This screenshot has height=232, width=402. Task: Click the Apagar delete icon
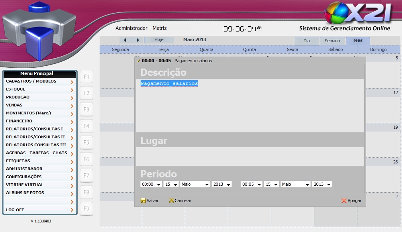344,201
